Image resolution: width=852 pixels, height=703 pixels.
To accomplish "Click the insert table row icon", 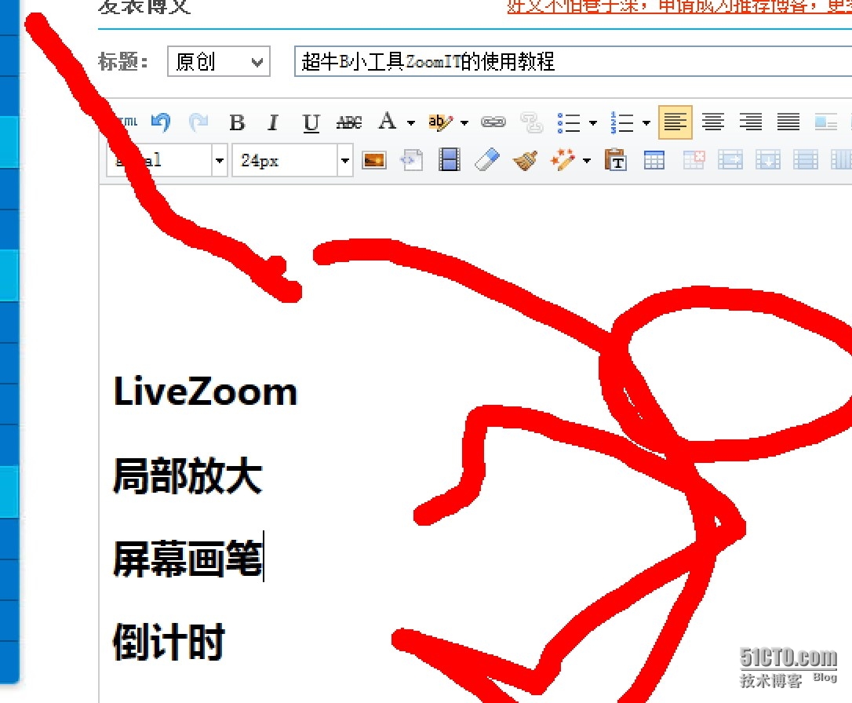I will [x=768, y=160].
